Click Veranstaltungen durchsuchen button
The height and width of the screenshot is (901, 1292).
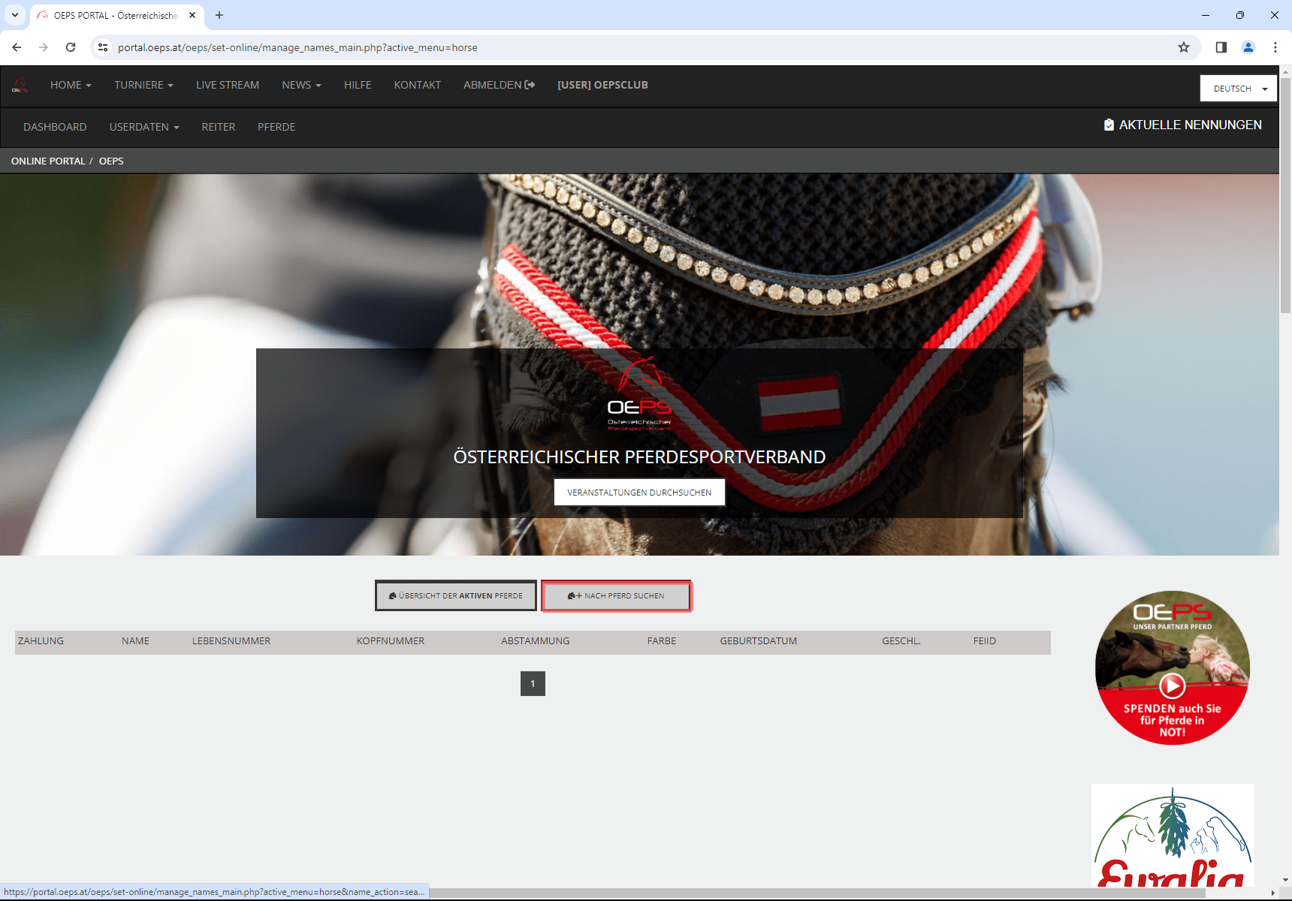(x=639, y=493)
